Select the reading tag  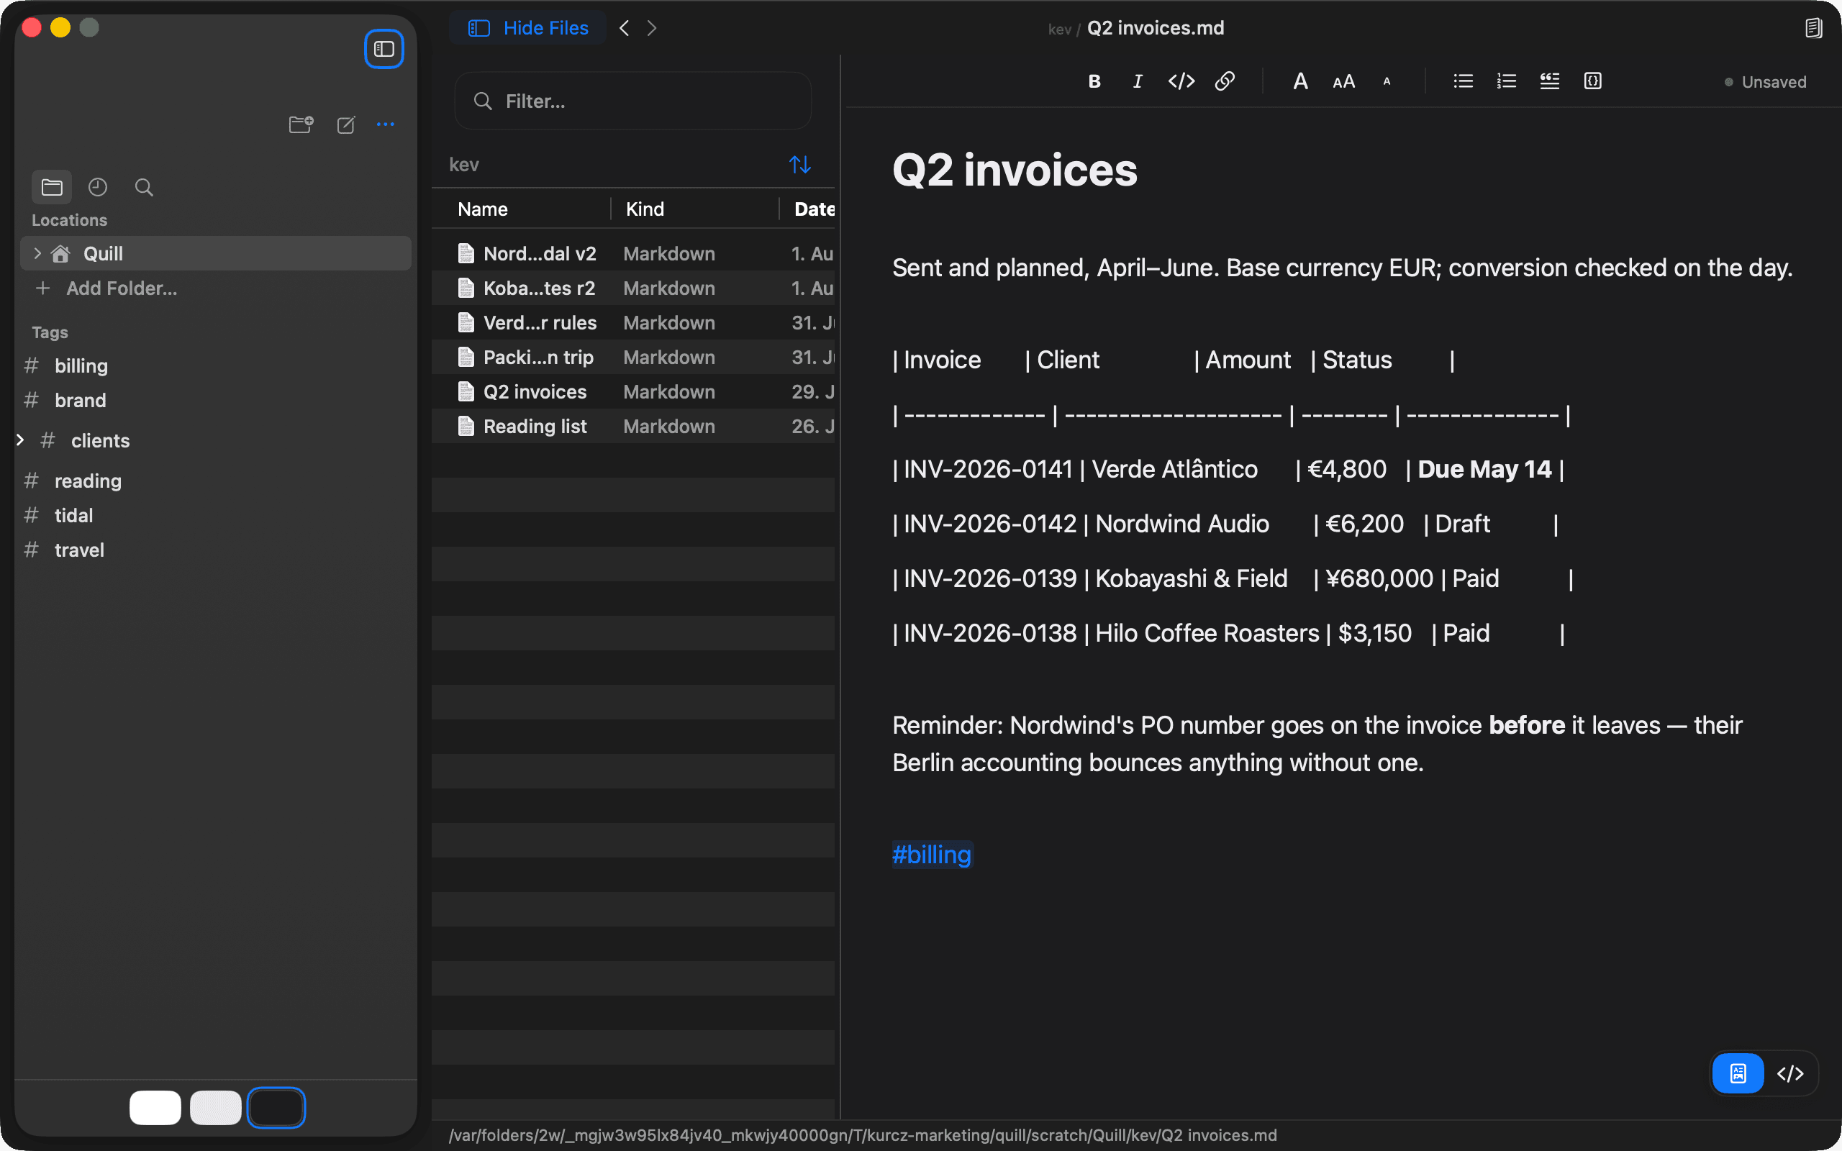point(88,481)
